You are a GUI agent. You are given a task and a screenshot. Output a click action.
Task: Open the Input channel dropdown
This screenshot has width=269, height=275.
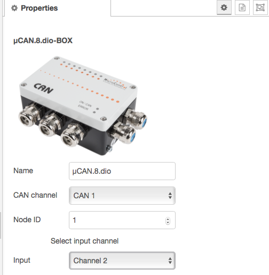[x=122, y=261]
